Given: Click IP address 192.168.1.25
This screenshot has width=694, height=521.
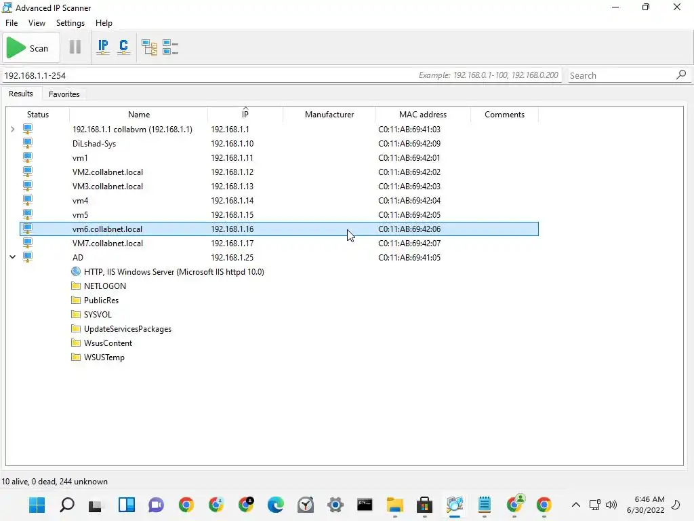Looking at the screenshot, I should (232, 257).
